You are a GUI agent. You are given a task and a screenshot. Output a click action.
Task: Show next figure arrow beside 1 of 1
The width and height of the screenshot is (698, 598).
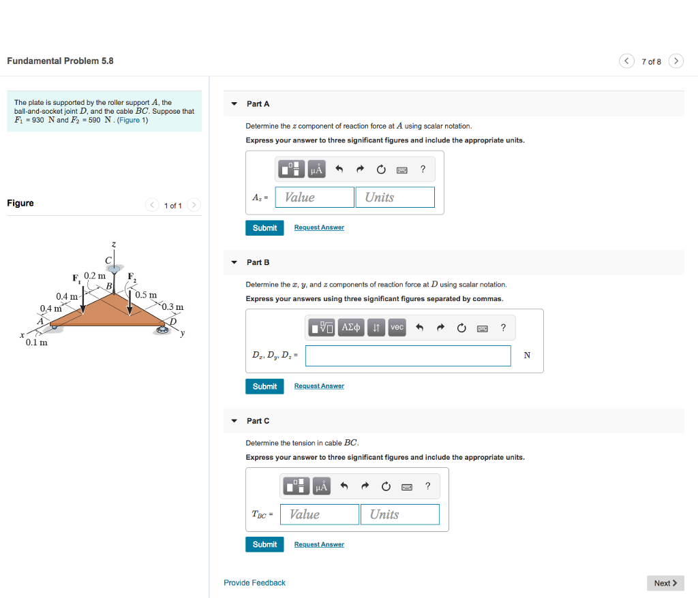coord(194,205)
